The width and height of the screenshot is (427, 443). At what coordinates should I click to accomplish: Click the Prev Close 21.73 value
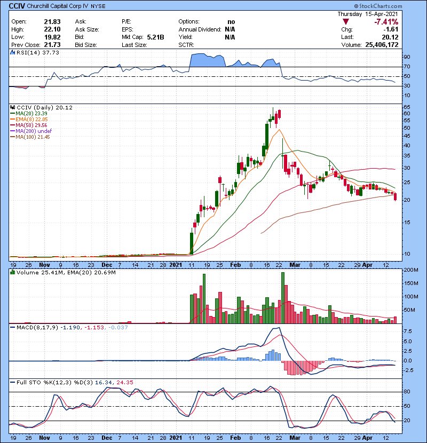tap(52, 45)
